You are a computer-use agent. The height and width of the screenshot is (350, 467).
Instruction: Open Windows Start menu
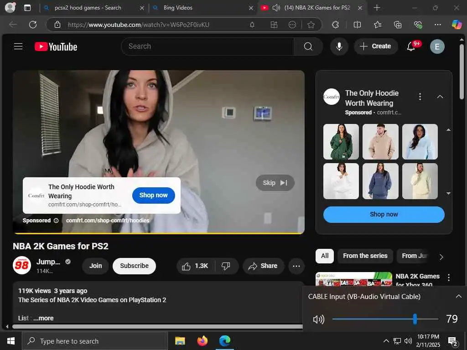(11, 341)
